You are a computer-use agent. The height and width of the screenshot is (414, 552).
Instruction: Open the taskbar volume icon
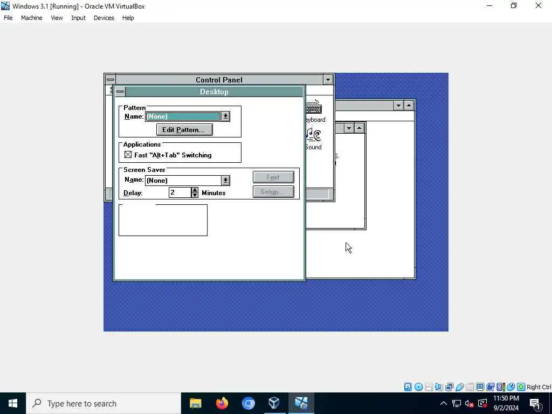point(469,403)
